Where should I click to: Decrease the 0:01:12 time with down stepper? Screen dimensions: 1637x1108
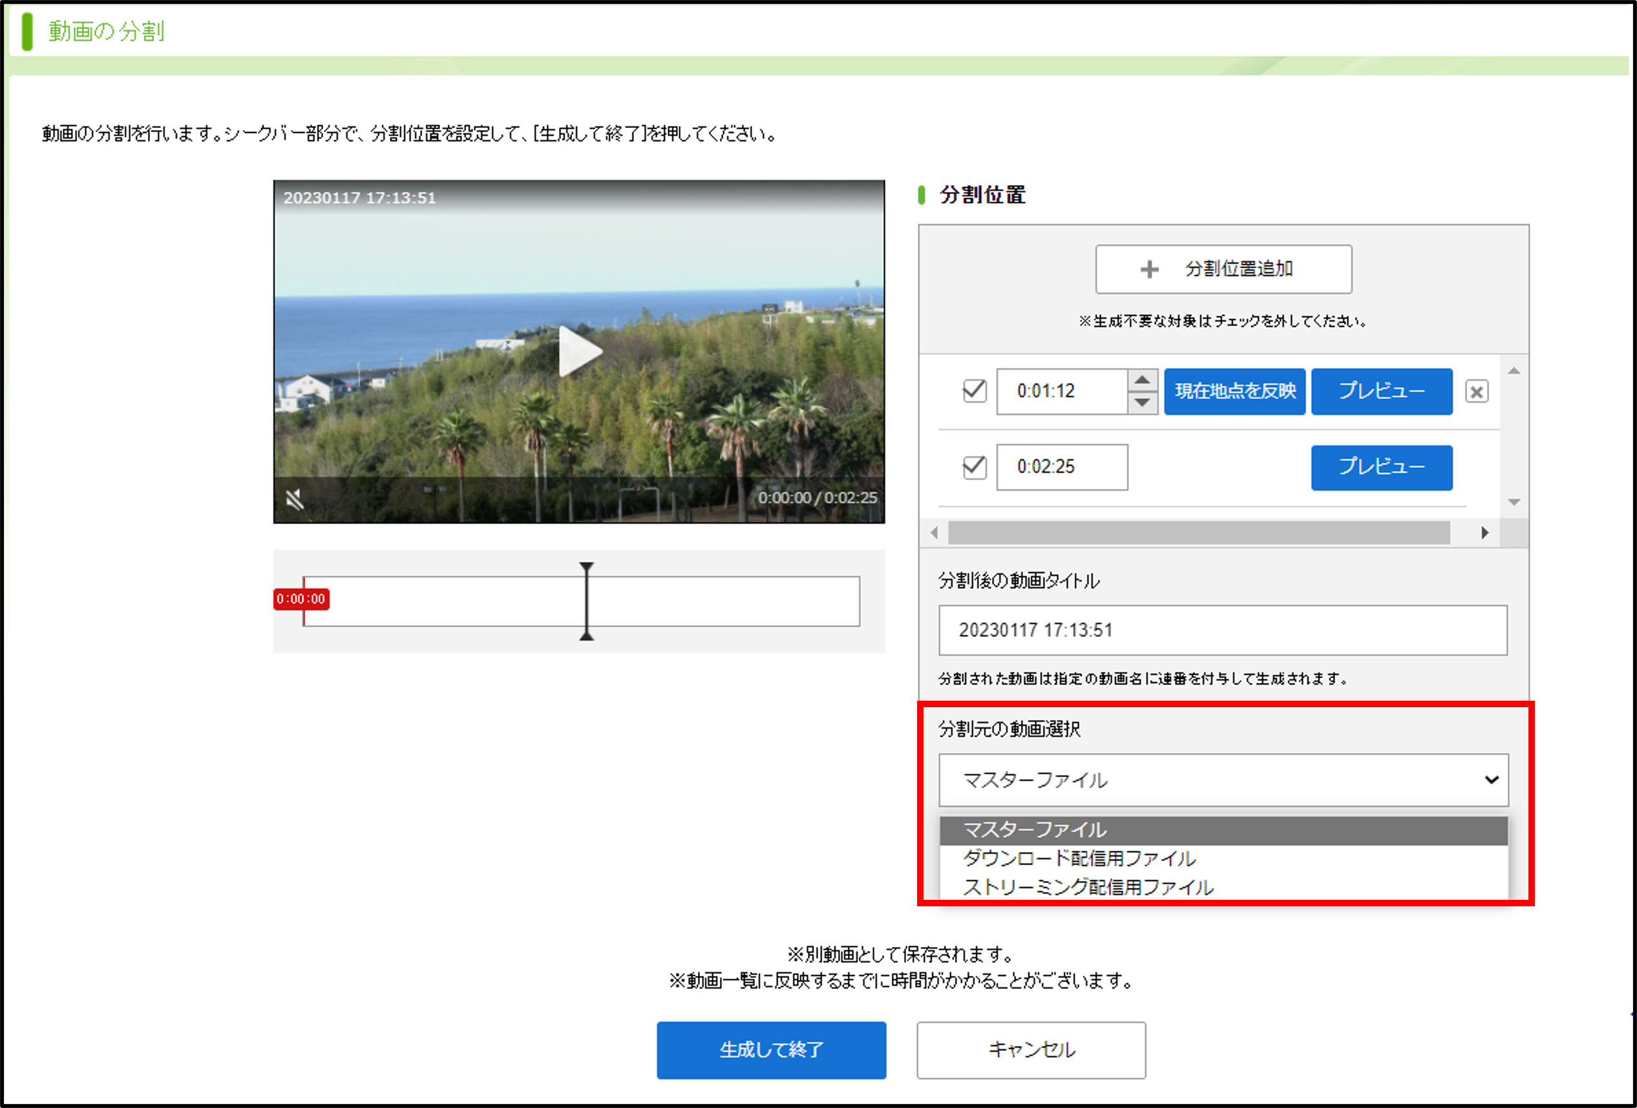tap(1142, 403)
